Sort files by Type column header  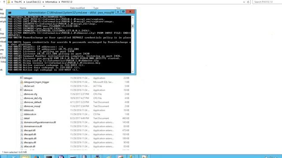pos(96,8)
